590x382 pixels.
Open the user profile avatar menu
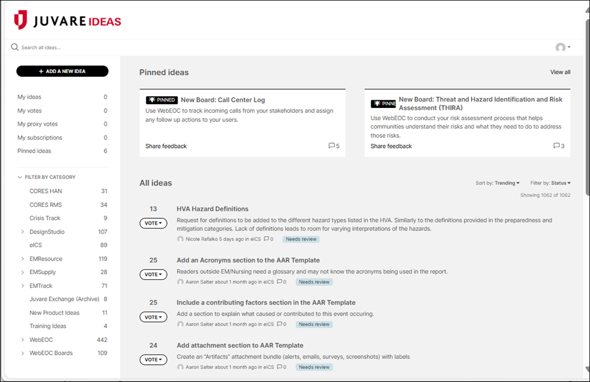click(x=559, y=47)
